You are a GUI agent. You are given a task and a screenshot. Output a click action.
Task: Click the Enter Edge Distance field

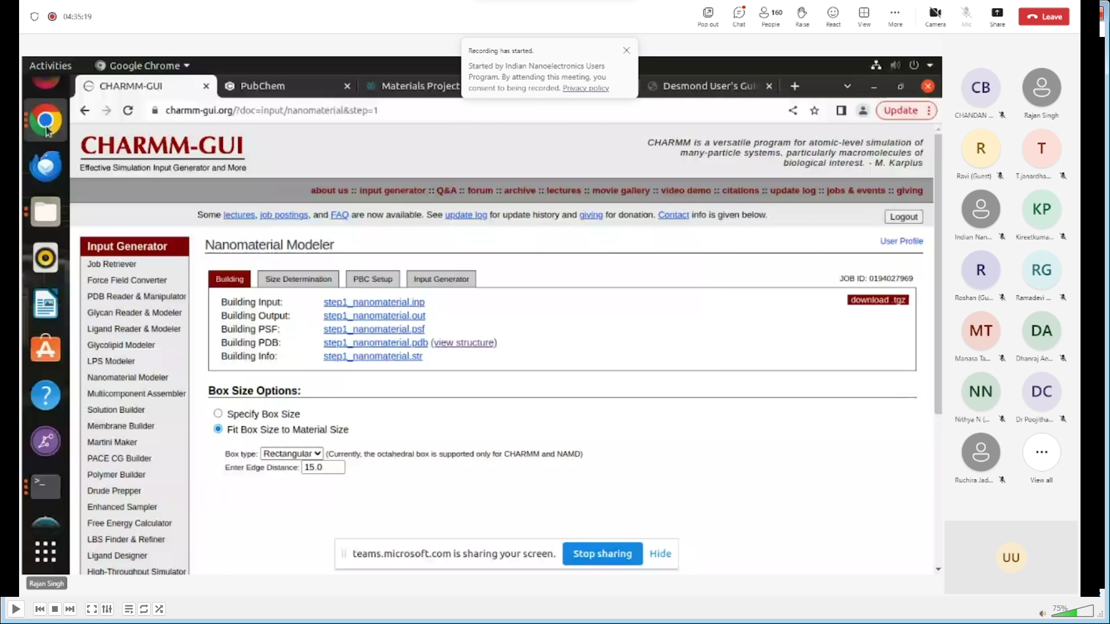pyautogui.click(x=323, y=467)
